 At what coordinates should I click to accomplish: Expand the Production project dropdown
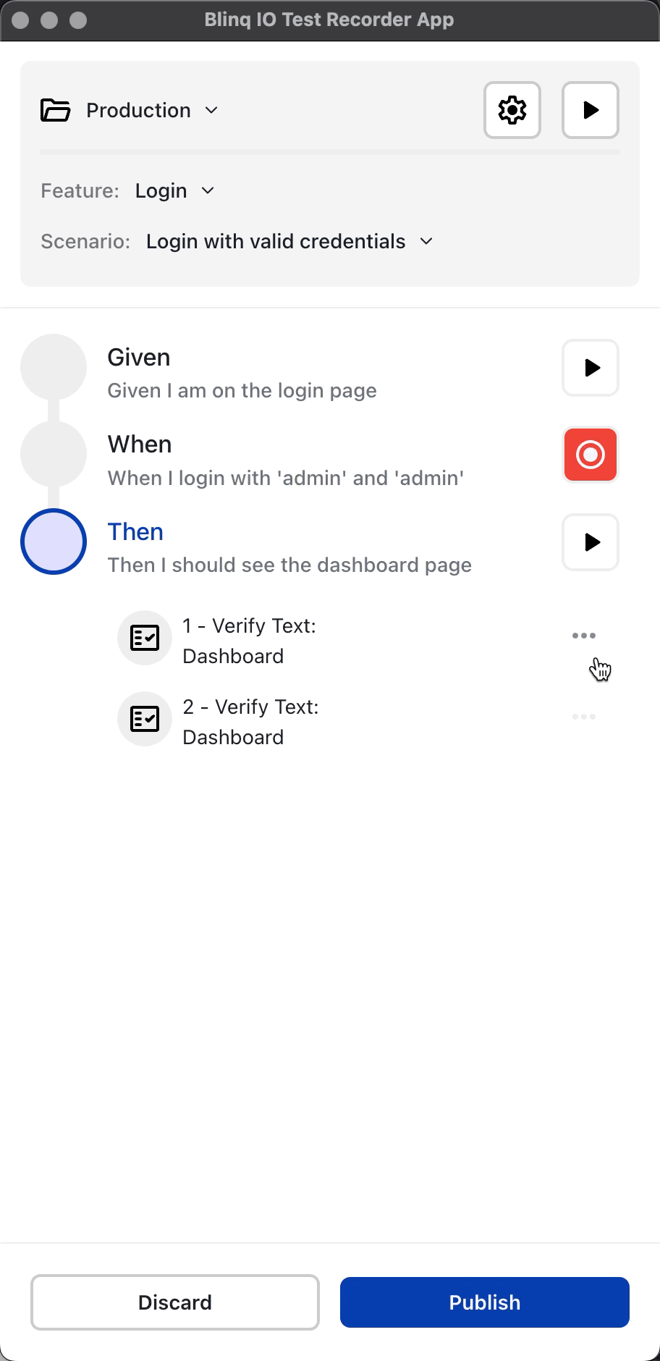(211, 110)
